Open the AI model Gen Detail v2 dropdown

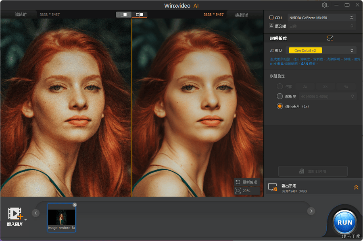(x=321, y=50)
